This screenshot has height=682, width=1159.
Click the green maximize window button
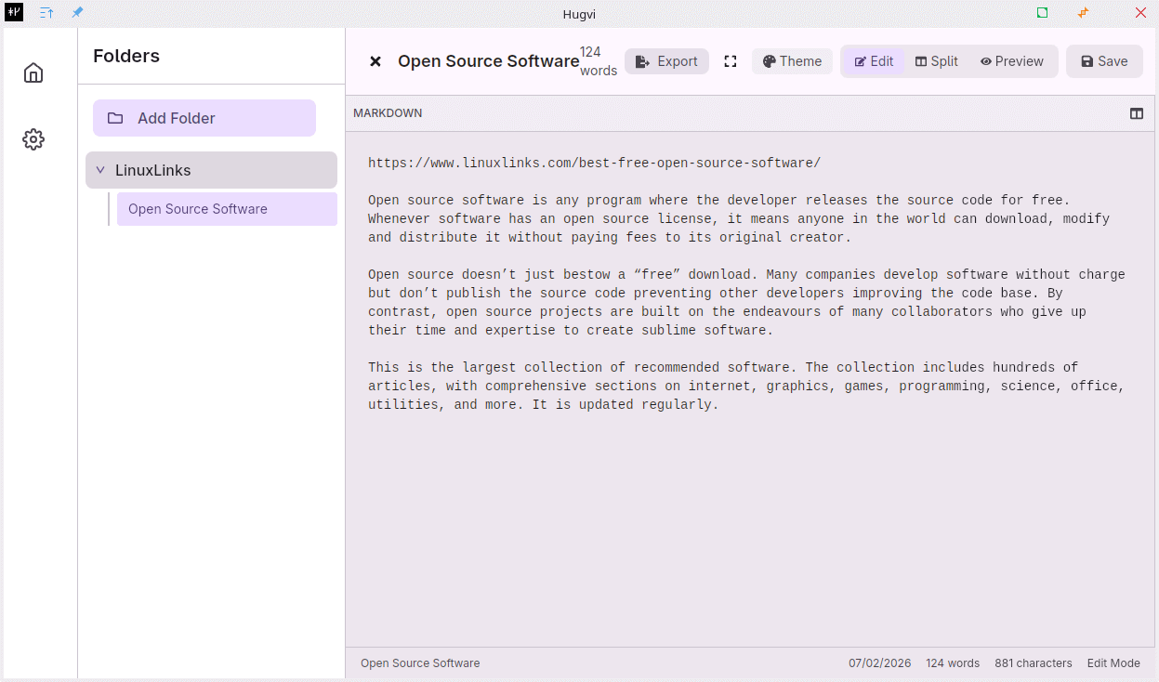pyautogui.click(x=1042, y=13)
